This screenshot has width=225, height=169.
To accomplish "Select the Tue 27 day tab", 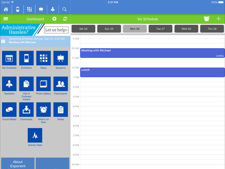I will [161, 29].
